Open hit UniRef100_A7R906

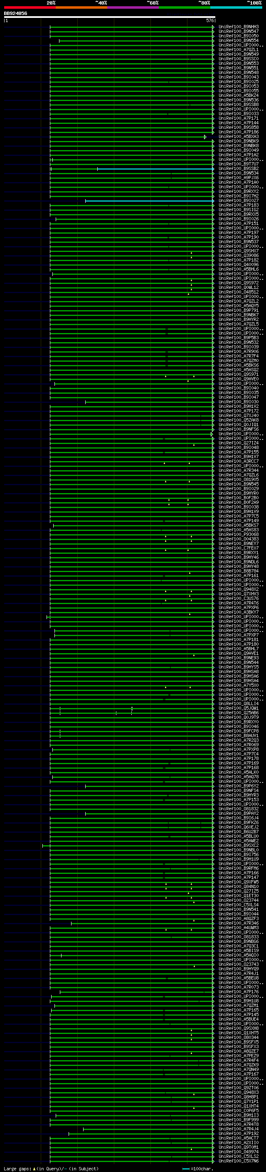coord(239,351)
